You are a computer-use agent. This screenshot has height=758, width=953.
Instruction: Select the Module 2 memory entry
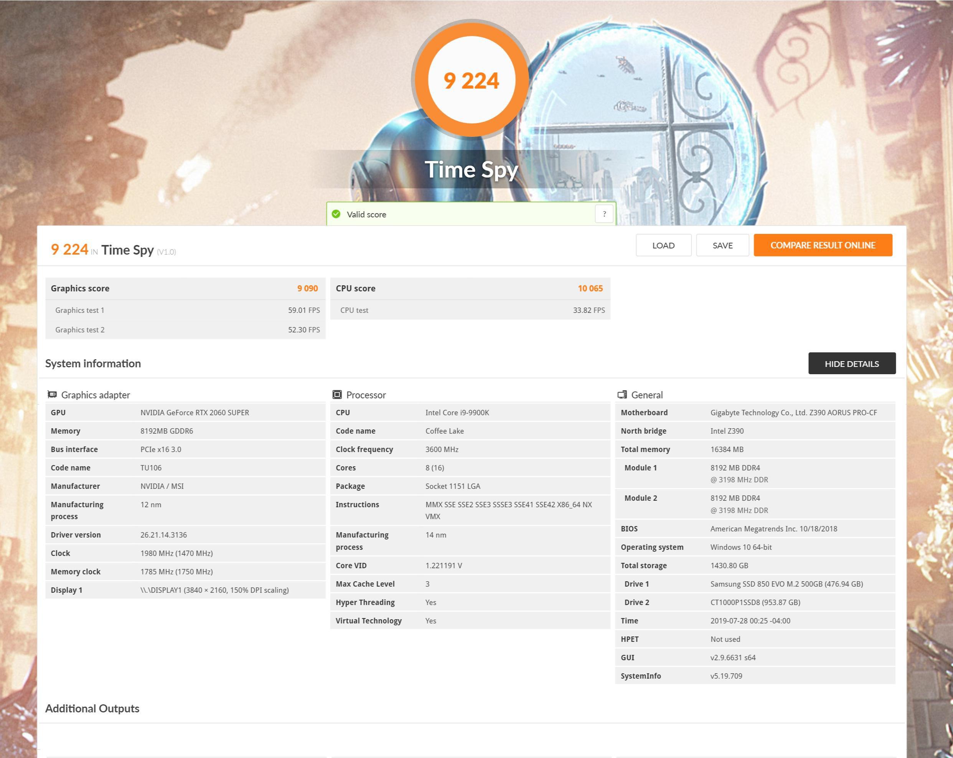tap(755, 504)
